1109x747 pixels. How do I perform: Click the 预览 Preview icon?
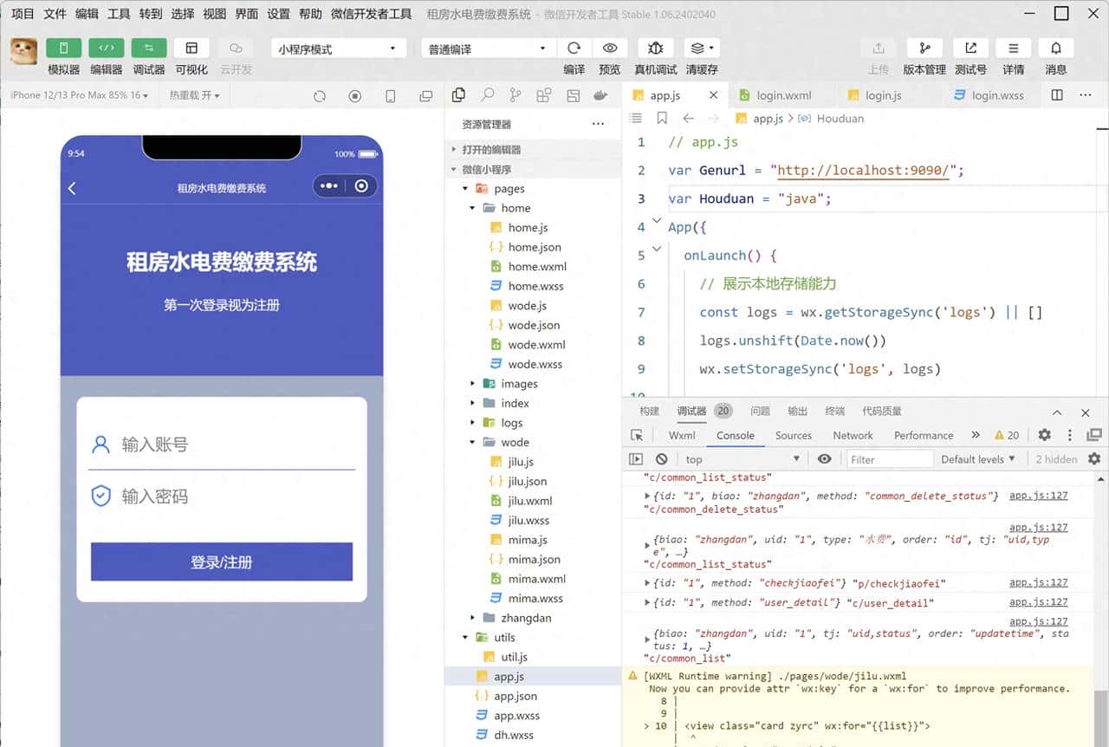click(x=609, y=48)
